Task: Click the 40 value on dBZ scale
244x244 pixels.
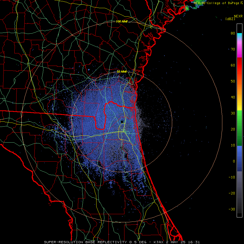Action: (x=233, y=97)
